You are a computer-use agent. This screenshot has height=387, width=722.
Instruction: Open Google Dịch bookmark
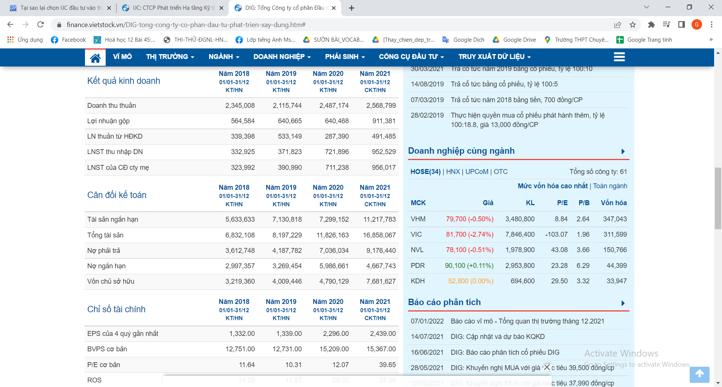[463, 40]
